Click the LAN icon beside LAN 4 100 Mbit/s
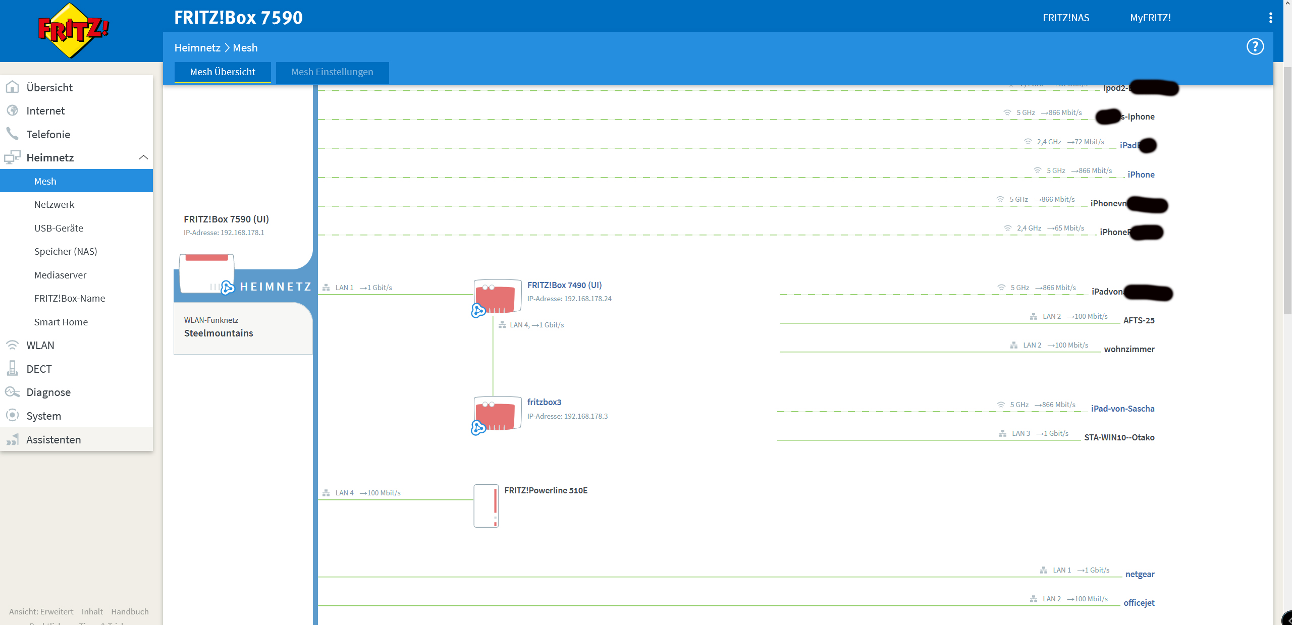Image resolution: width=1292 pixels, height=625 pixels. coord(327,493)
